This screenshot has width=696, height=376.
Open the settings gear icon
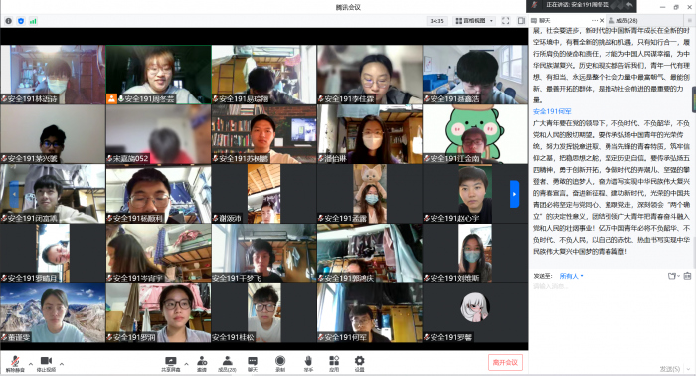tap(359, 364)
